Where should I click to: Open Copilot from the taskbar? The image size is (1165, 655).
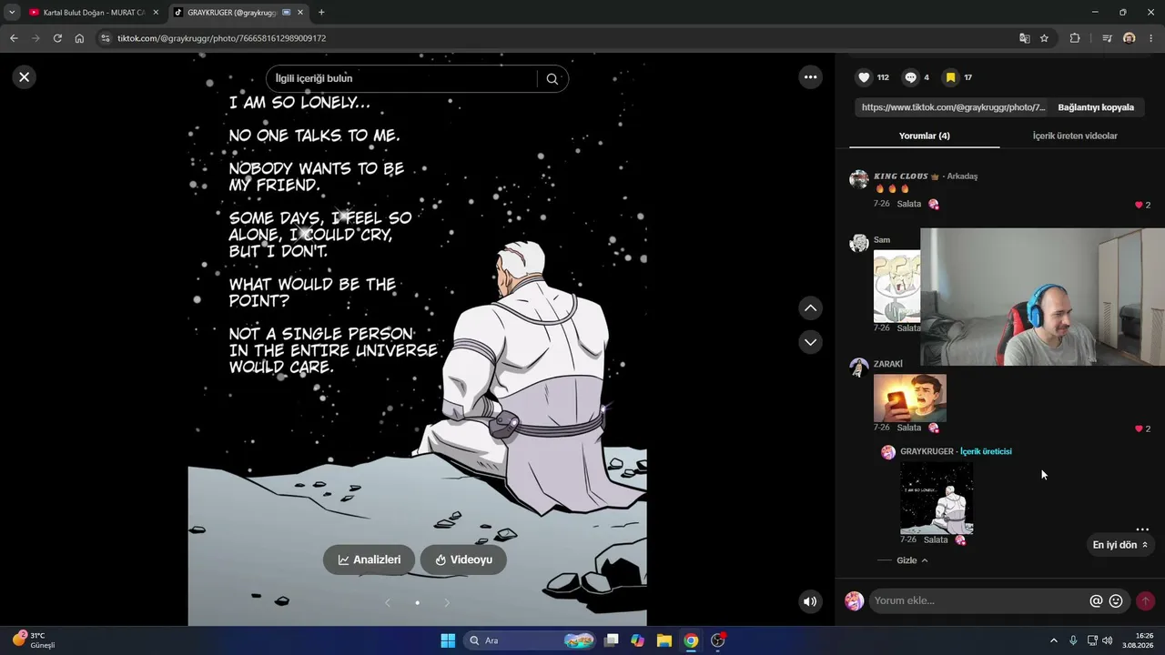[638, 640]
